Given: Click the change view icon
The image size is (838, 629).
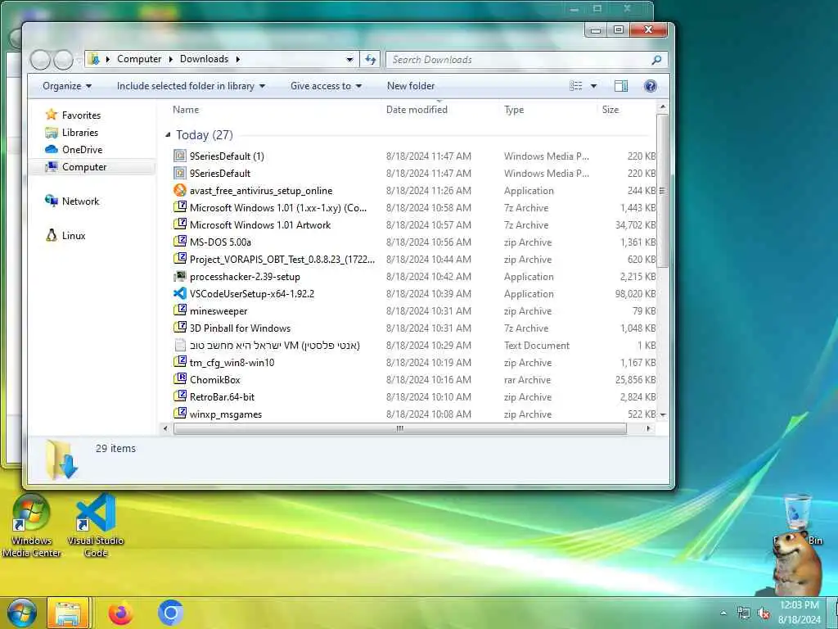Looking at the screenshot, I should [575, 86].
